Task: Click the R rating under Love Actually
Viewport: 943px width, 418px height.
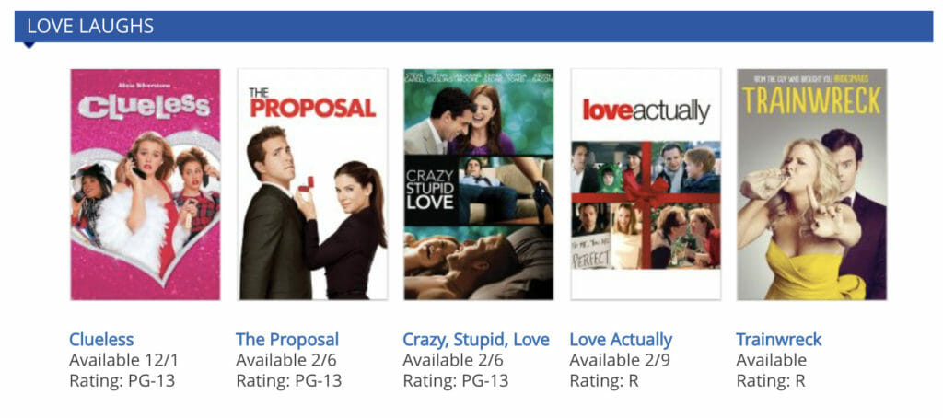Action: (x=634, y=381)
